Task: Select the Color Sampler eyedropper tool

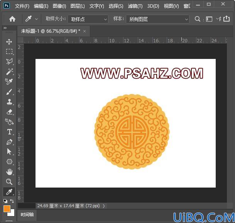Action: (x=9, y=82)
